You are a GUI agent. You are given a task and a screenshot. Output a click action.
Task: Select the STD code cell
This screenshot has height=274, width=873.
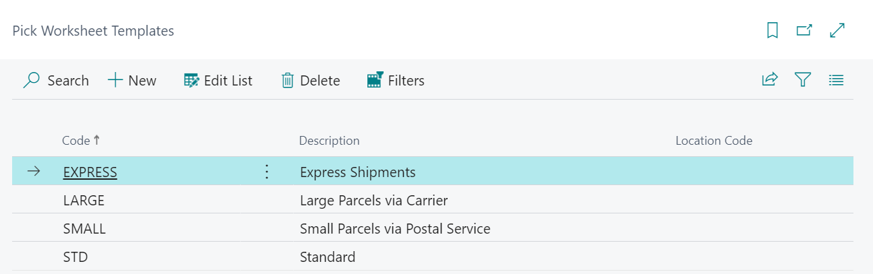click(x=76, y=257)
